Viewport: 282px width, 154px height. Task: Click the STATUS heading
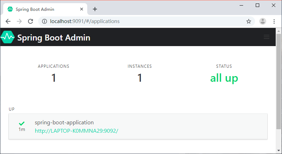click(x=224, y=66)
